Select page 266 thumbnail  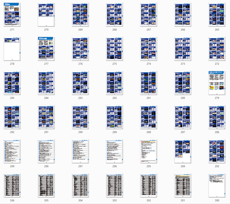point(183,15)
